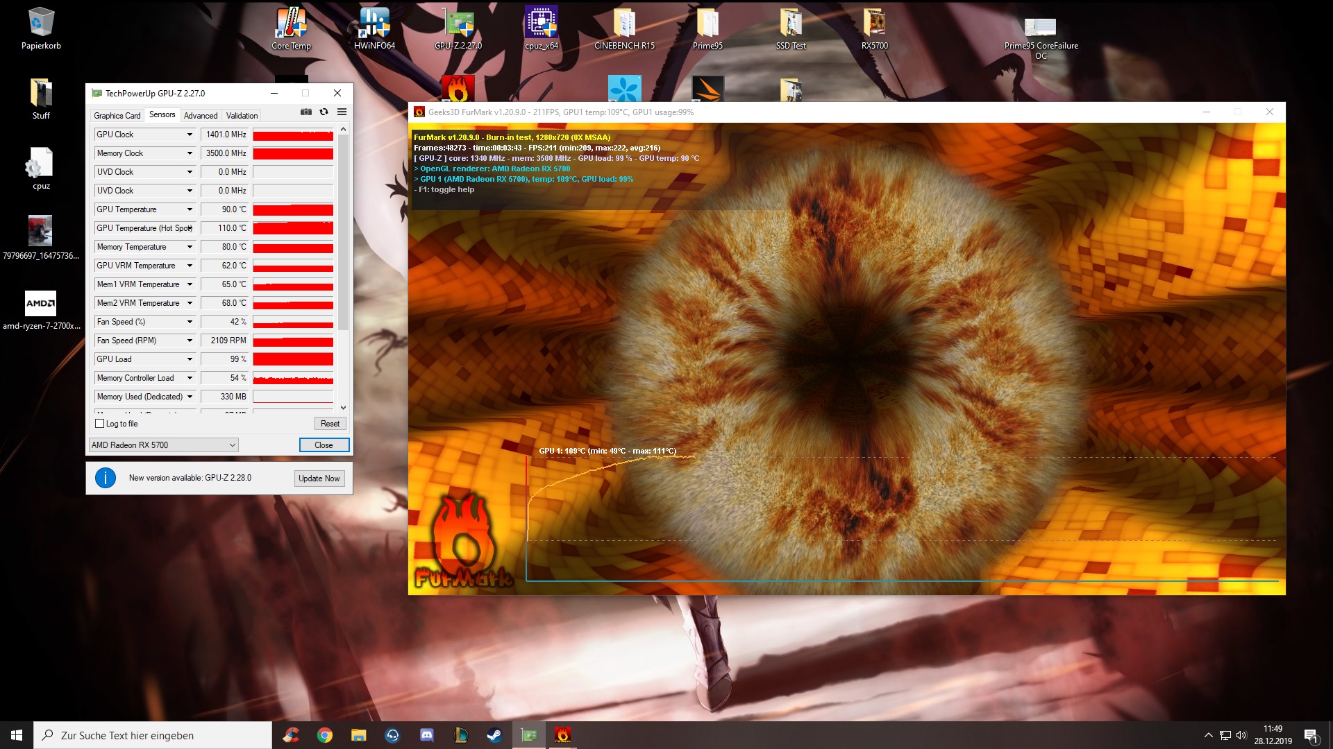The width and height of the screenshot is (1333, 749).
Task: Switch to GPU-Z via its taskbar icon
Action: pos(529,735)
